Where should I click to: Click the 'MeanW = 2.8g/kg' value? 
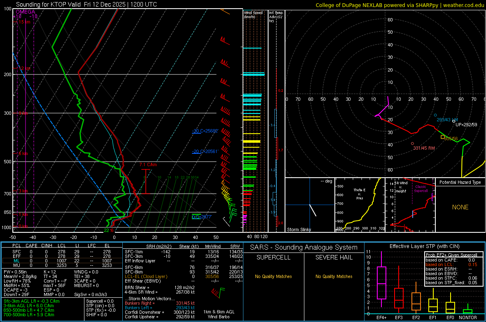pyautogui.click(x=20, y=276)
